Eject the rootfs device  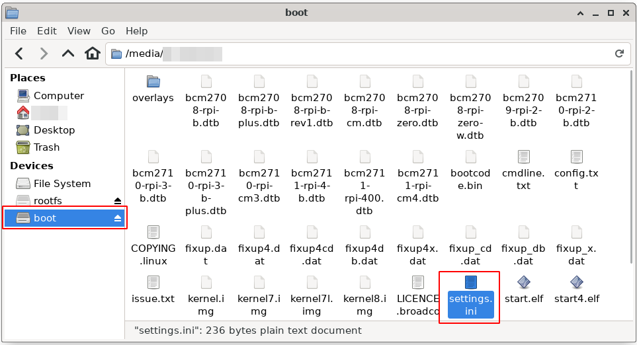117,201
